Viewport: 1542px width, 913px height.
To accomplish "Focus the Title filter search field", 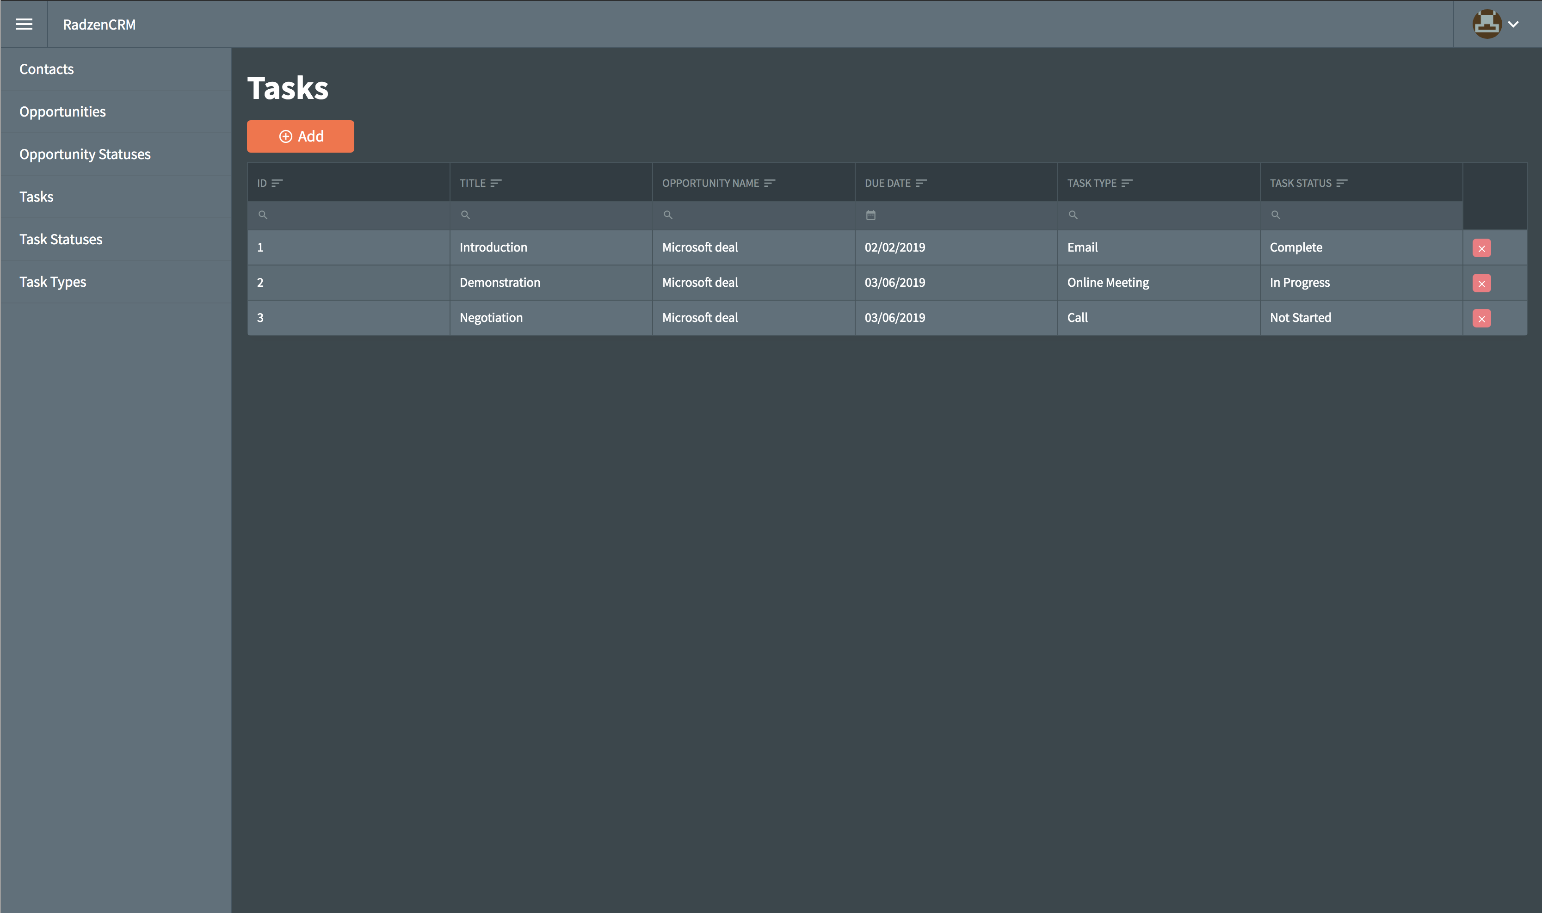I will [550, 216].
